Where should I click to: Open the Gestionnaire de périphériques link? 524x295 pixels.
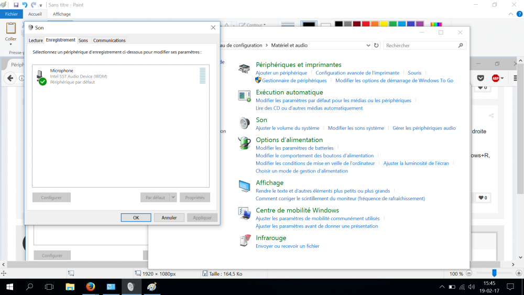[x=294, y=81]
